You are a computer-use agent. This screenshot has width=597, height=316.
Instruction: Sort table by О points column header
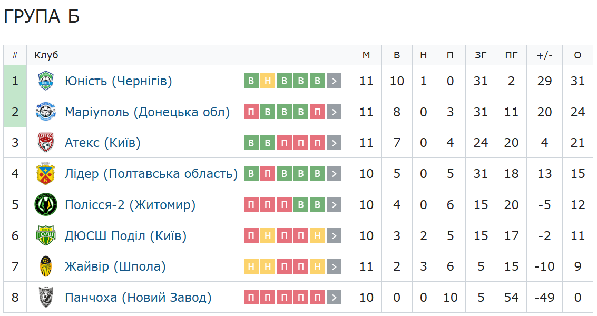point(578,55)
